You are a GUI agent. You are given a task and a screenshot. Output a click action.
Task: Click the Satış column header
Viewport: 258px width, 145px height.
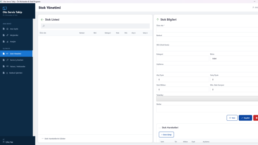click(x=145, y=33)
